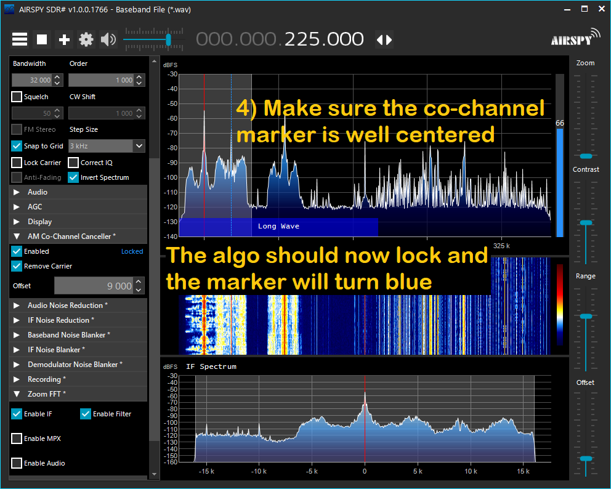The height and width of the screenshot is (489, 611).
Task: Click the Bandwidth input field
Action: [33, 80]
